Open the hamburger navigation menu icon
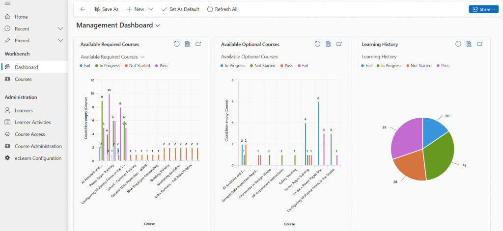 tap(8, 3)
